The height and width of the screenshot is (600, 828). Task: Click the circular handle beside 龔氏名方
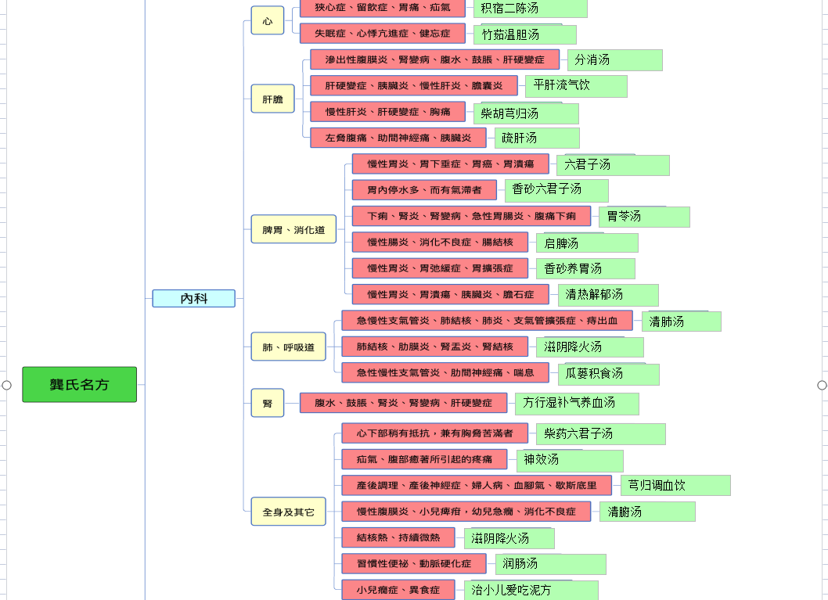click(x=6, y=385)
